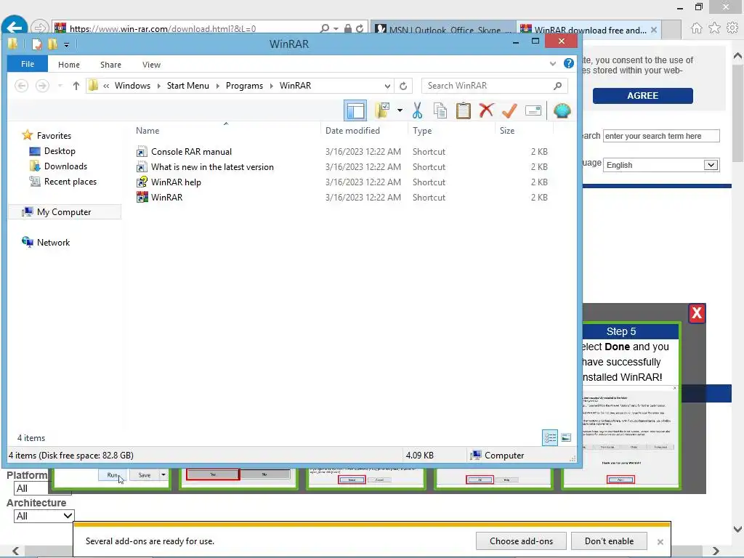Select Downloads in Favorites
This screenshot has width=744, height=558.
click(x=65, y=166)
